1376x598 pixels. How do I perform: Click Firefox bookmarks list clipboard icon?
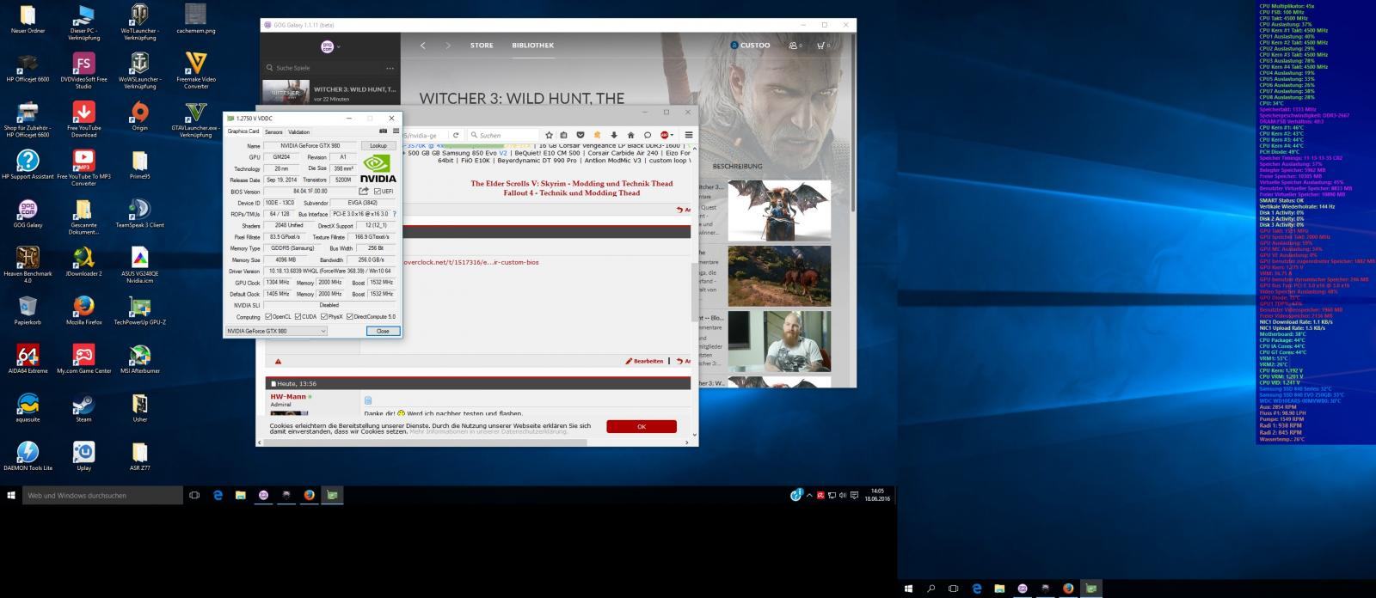[x=564, y=135]
